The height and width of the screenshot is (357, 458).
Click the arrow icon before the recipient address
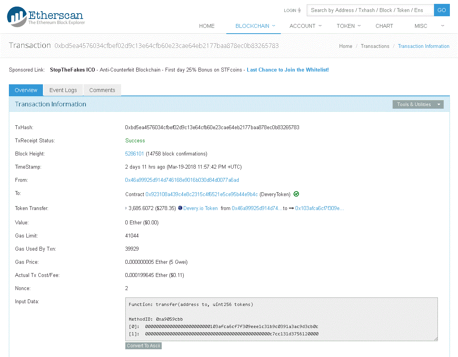(x=292, y=208)
